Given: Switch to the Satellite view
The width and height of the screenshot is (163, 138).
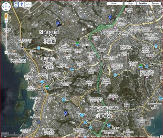Looking at the screenshot, I should click(x=143, y=3).
